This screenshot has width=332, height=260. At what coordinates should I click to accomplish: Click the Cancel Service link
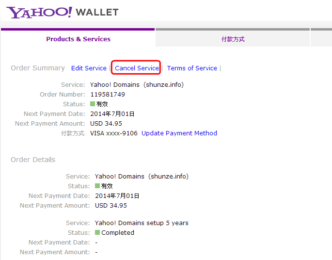point(137,68)
